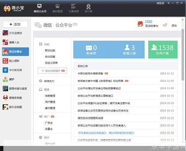The height and width of the screenshot is (151, 186).
Task: Open 流量主 menu item
Action: point(49,129)
